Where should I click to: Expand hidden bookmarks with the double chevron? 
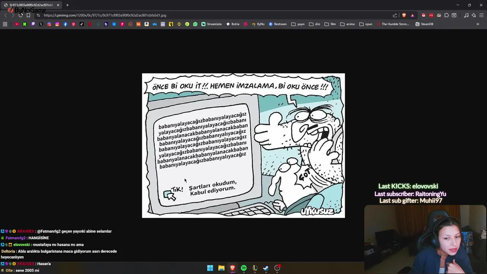tap(478, 24)
